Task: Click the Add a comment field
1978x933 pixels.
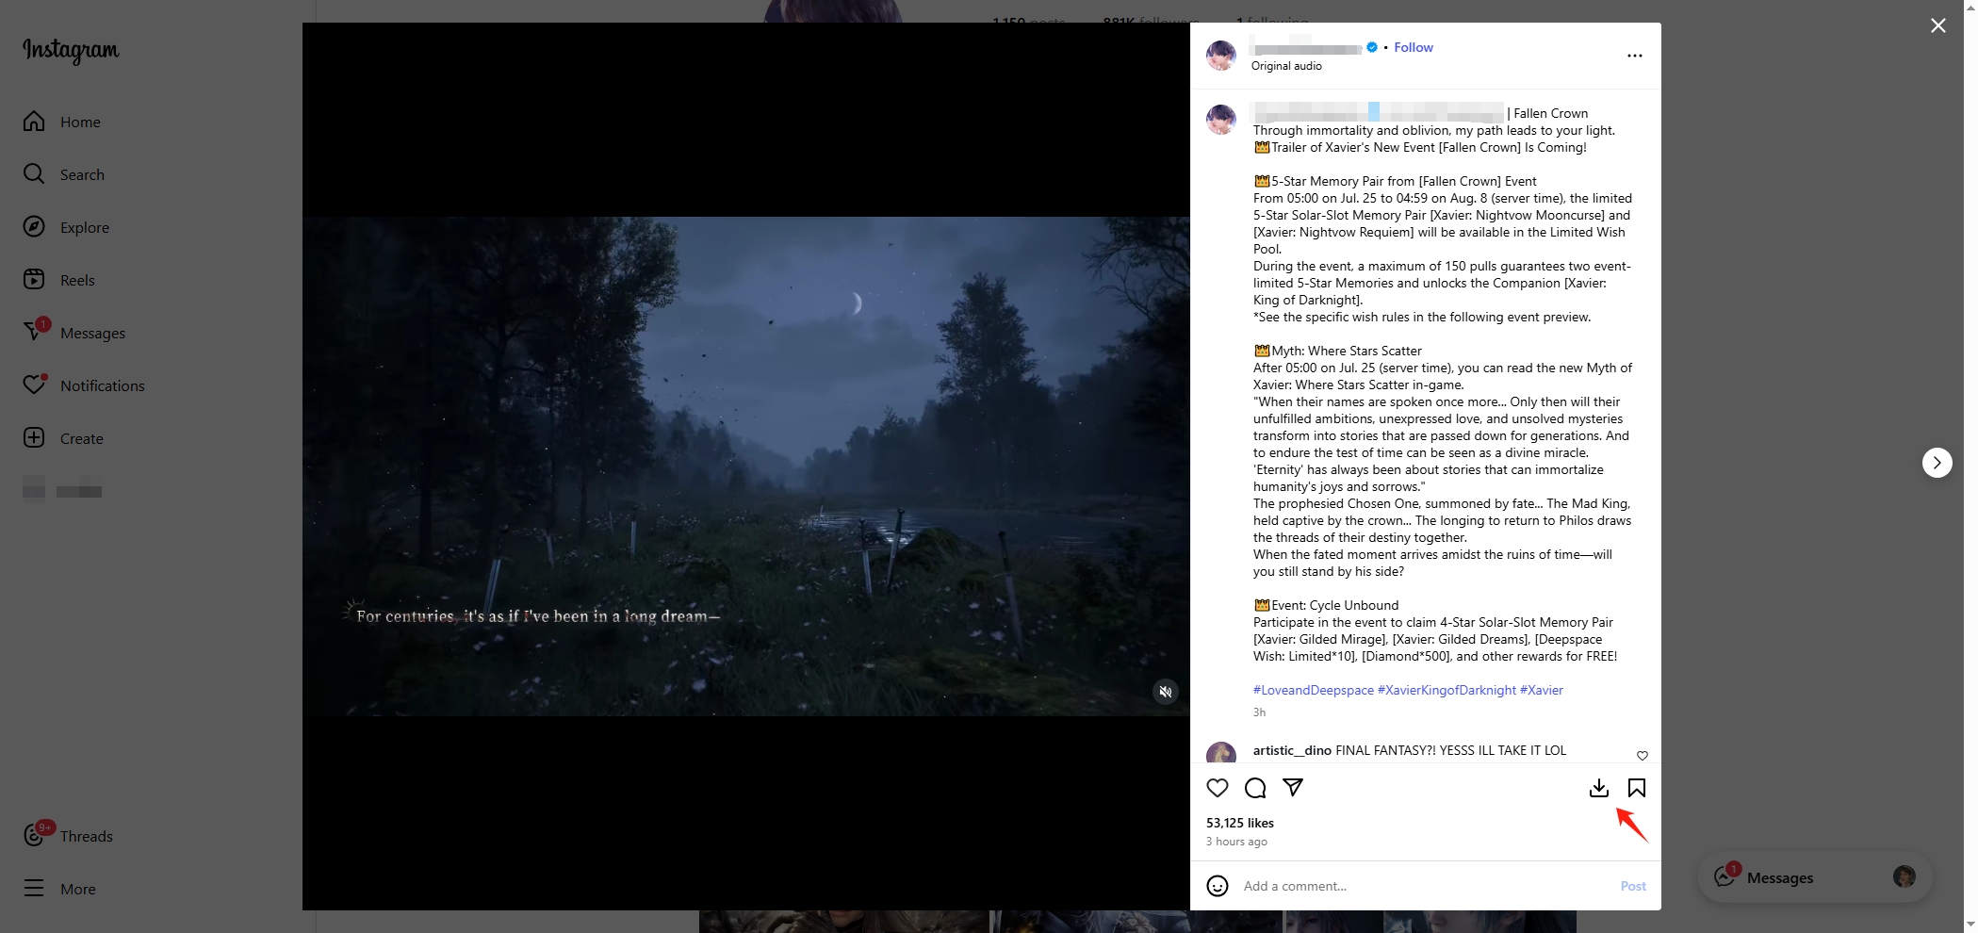Action: (1423, 886)
